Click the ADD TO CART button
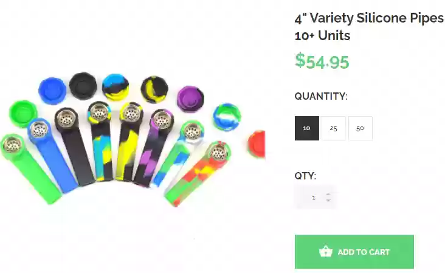 [354, 252]
